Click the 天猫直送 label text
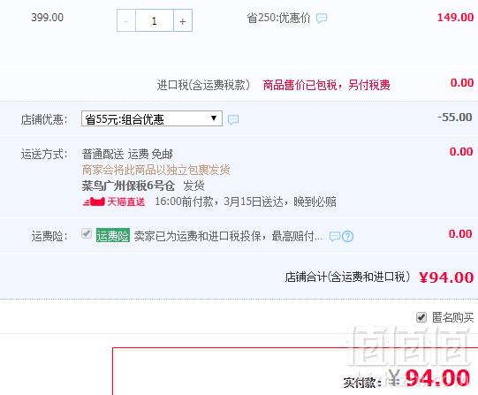Screen dimensions: 478x395 (x=125, y=201)
